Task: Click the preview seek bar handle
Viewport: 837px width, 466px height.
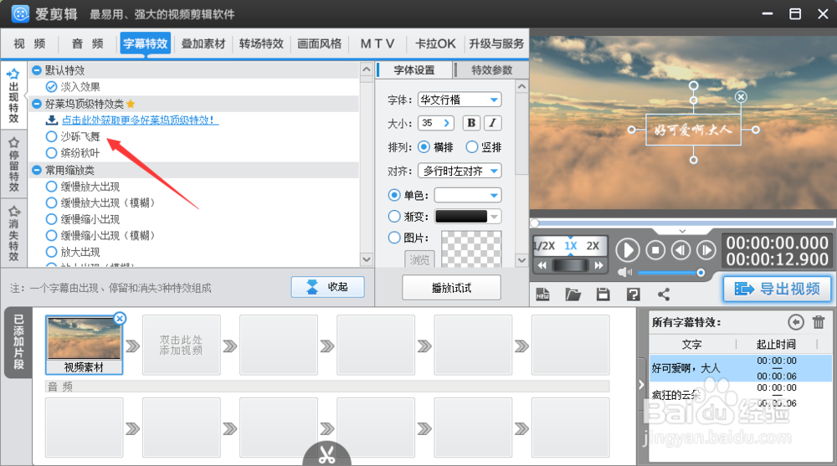Action: pyautogui.click(x=535, y=223)
